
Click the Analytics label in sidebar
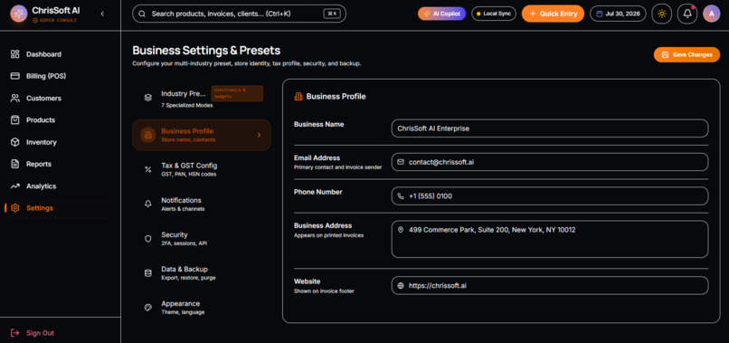click(x=41, y=186)
